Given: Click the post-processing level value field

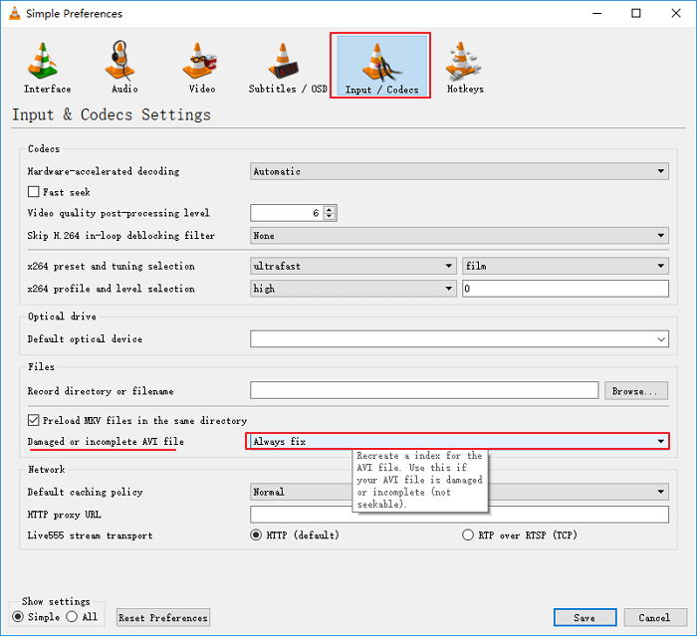Looking at the screenshot, I should coord(287,213).
